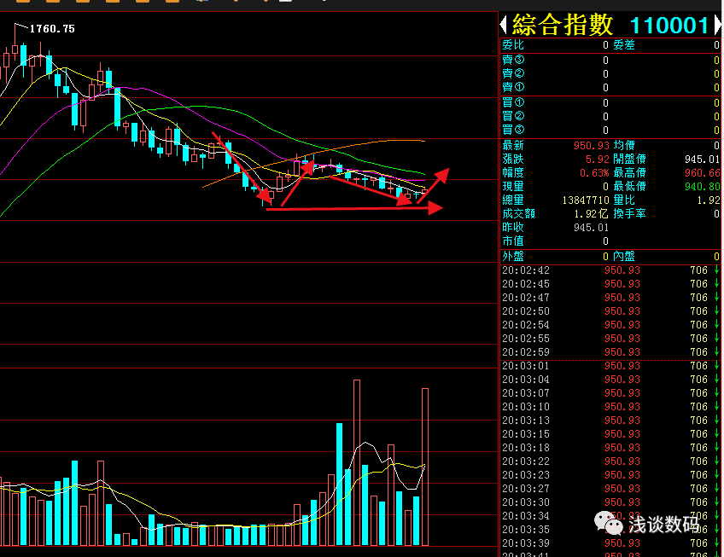Select the tick row at 20:03:13
The height and width of the screenshot is (557, 724).
[610, 421]
